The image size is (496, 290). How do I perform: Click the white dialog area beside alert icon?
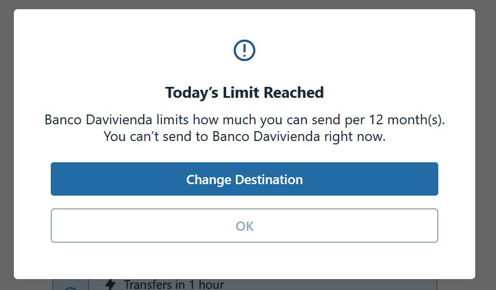[348, 51]
